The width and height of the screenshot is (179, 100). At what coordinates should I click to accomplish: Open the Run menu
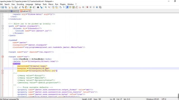(56, 4)
